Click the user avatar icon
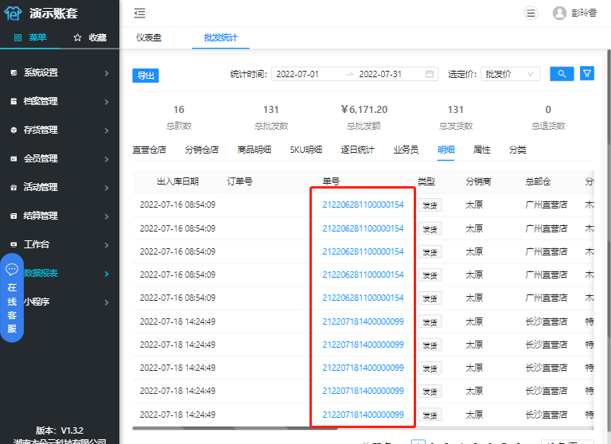Image resolution: width=611 pixels, height=444 pixels. (x=559, y=14)
